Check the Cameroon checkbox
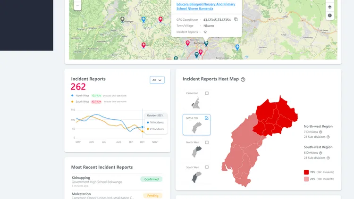The height and width of the screenshot is (199, 354). 207,93
